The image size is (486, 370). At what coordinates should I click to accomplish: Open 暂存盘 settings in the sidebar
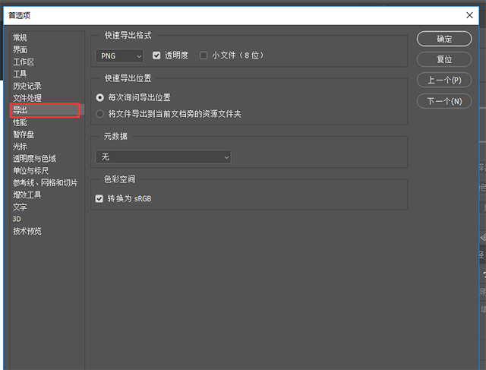(24, 134)
